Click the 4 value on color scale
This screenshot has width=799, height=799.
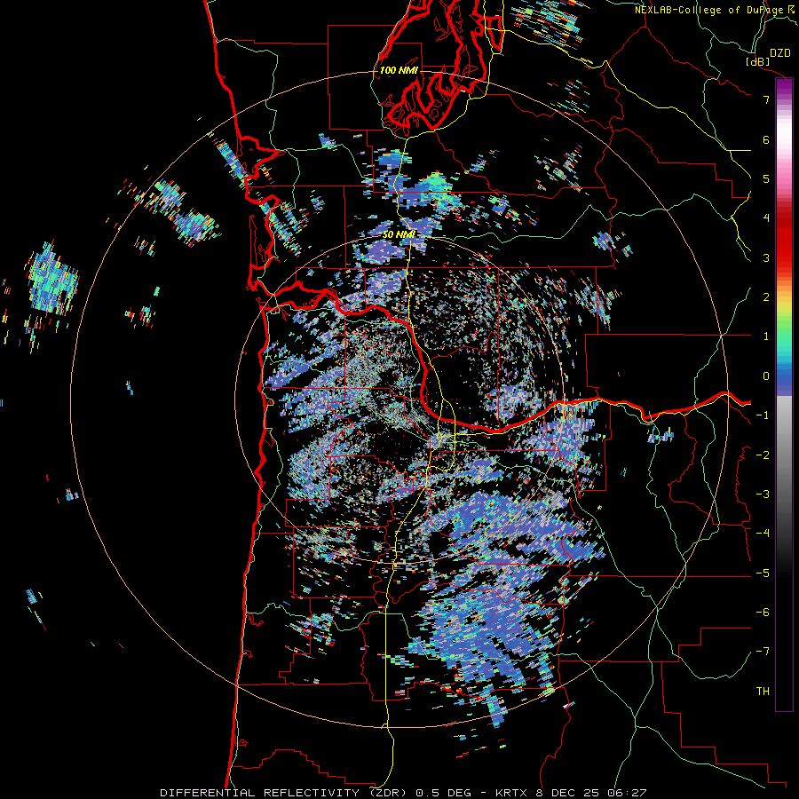pos(766,218)
